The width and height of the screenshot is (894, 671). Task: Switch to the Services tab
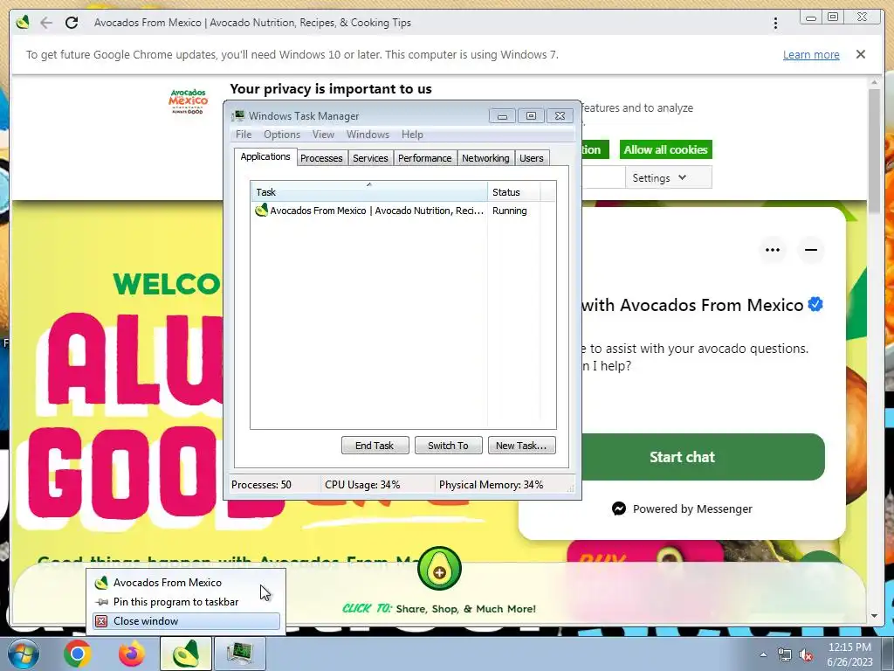[x=370, y=158]
